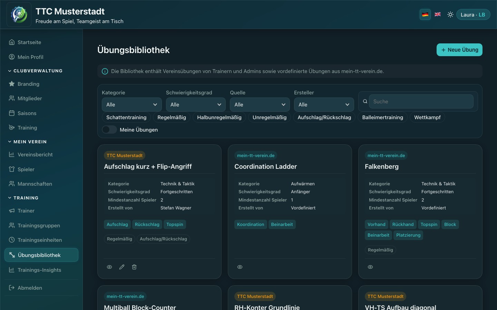Click the Suche search field
Screen dimensions: 497x310
coord(421,101)
